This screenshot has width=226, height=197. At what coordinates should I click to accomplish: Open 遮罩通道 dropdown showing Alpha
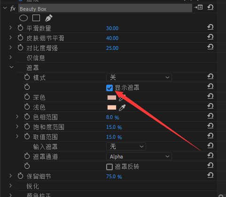139,157
